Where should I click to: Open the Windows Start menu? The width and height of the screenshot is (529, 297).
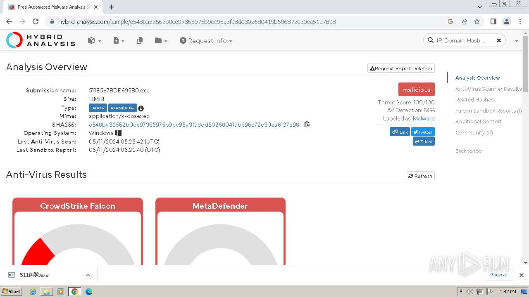[12, 291]
